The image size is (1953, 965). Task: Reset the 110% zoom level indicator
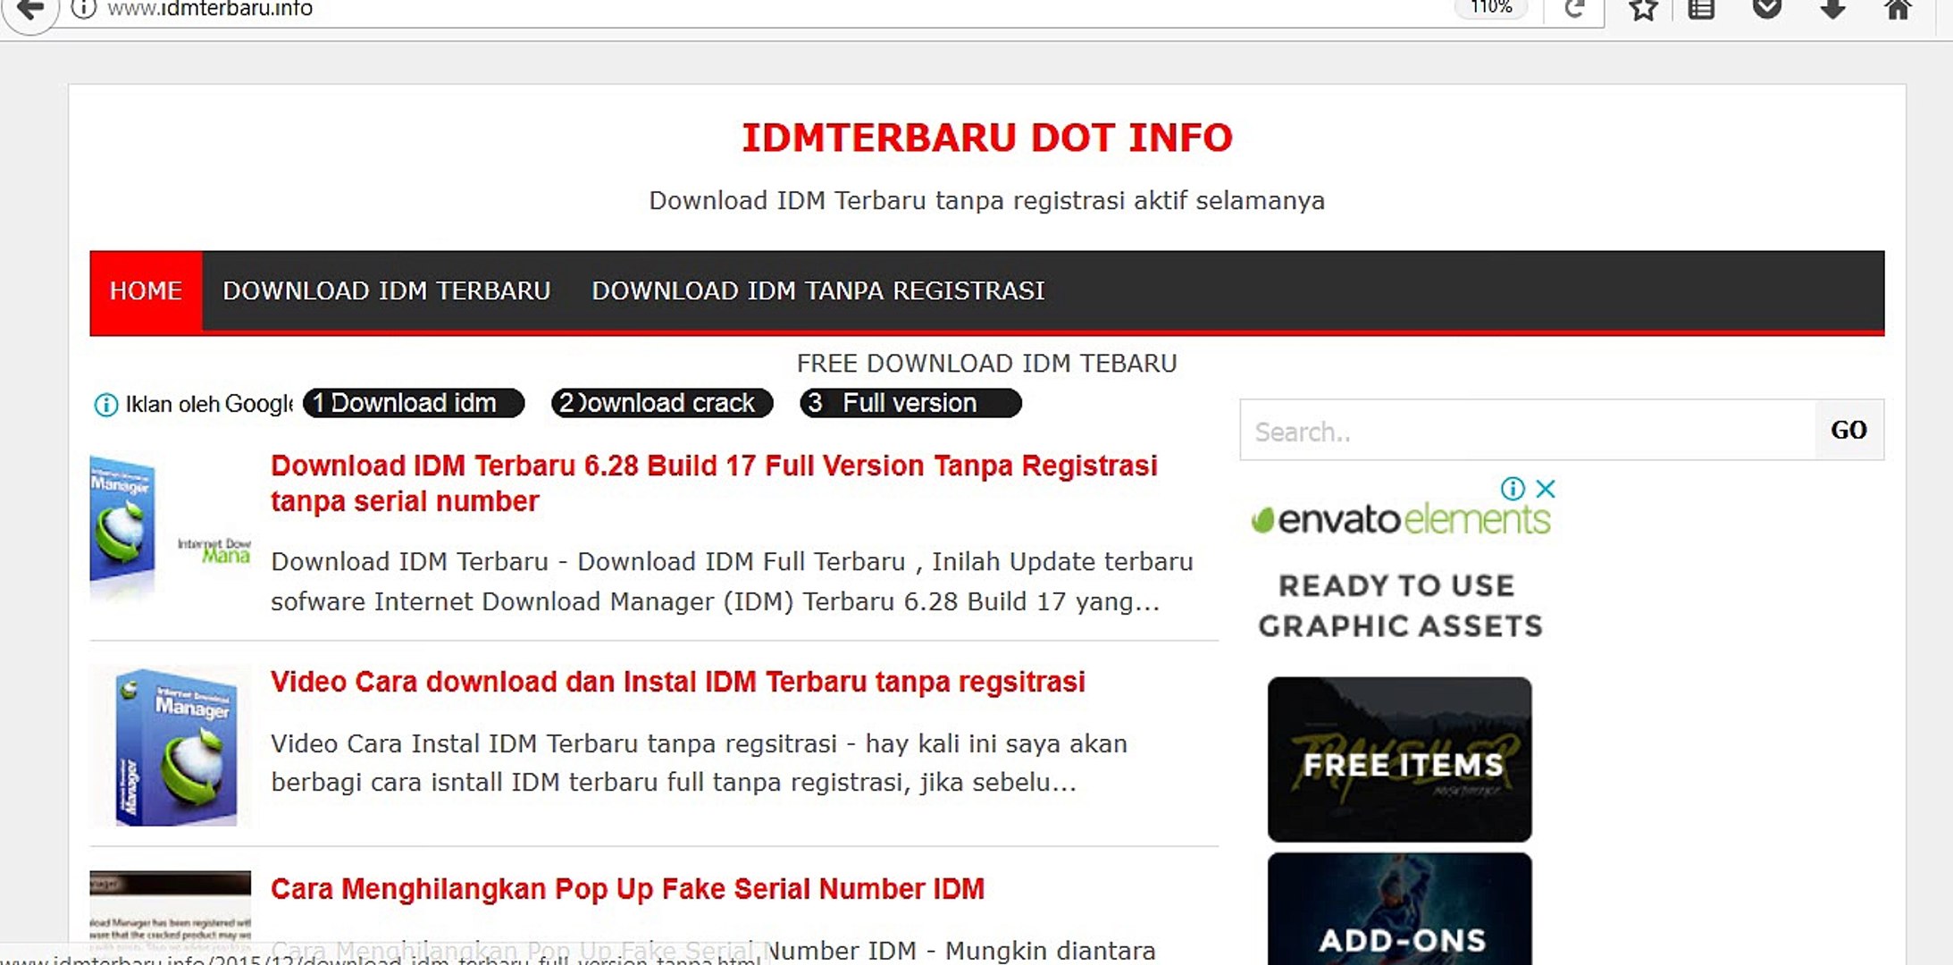pos(1491,8)
